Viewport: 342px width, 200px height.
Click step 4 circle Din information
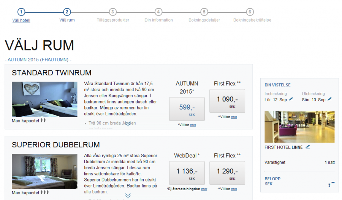tap(158, 12)
